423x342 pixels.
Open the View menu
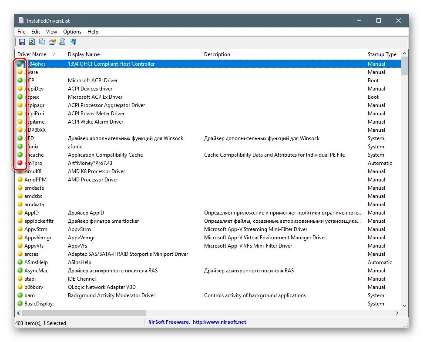pyautogui.click(x=51, y=32)
